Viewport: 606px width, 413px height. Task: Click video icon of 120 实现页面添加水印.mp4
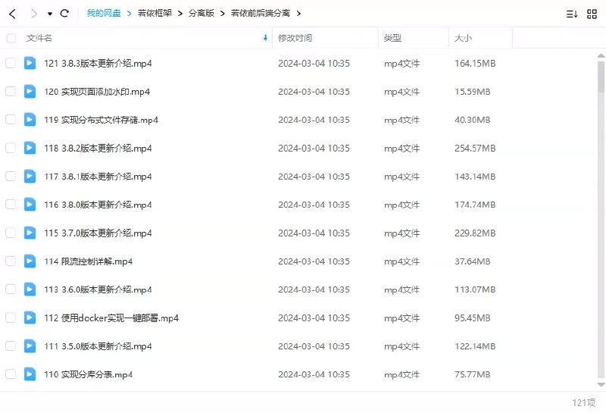(30, 91)
